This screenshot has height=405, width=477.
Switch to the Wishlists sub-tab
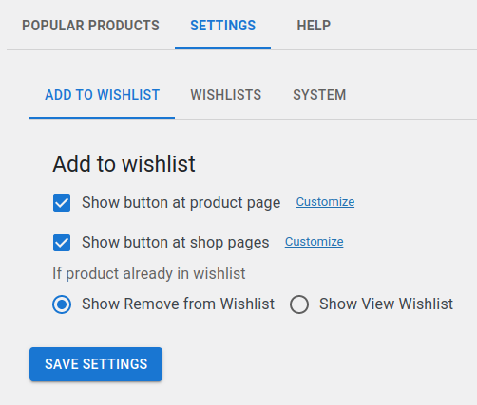(226, 95)
